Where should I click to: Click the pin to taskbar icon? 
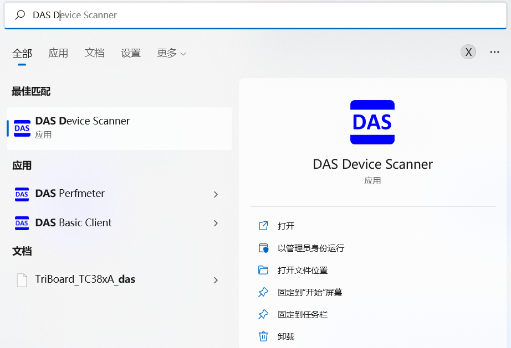tap(263, 314)
